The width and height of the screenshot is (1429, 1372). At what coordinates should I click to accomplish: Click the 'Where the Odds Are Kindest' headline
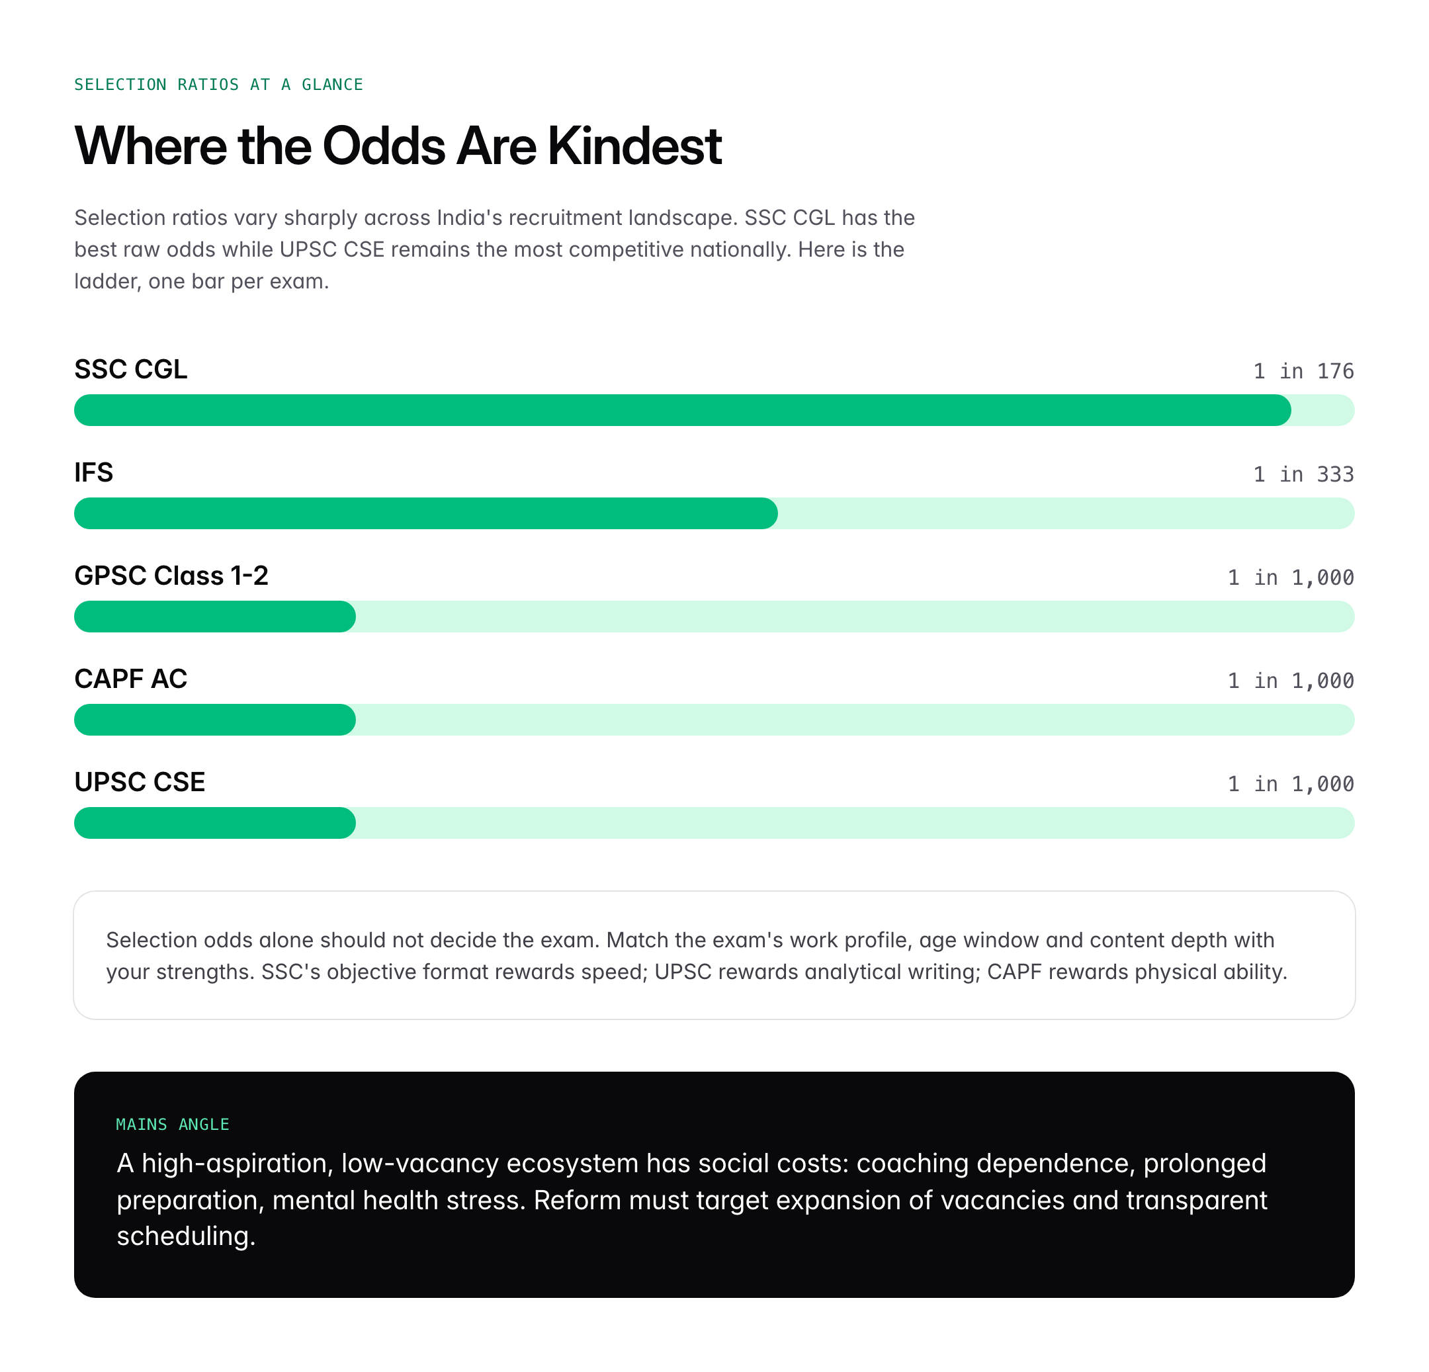pos(398,146)
